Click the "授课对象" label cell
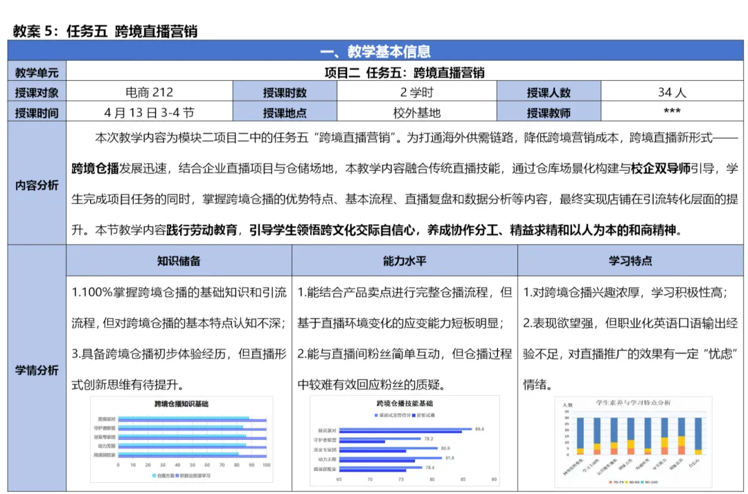Image resolution: width=748 pixels, height=494 pixels. [x=37, y=93]
